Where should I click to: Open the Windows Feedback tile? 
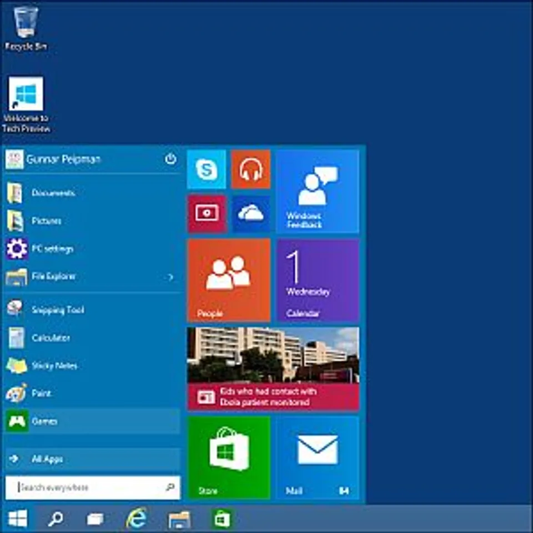point(318,192)
